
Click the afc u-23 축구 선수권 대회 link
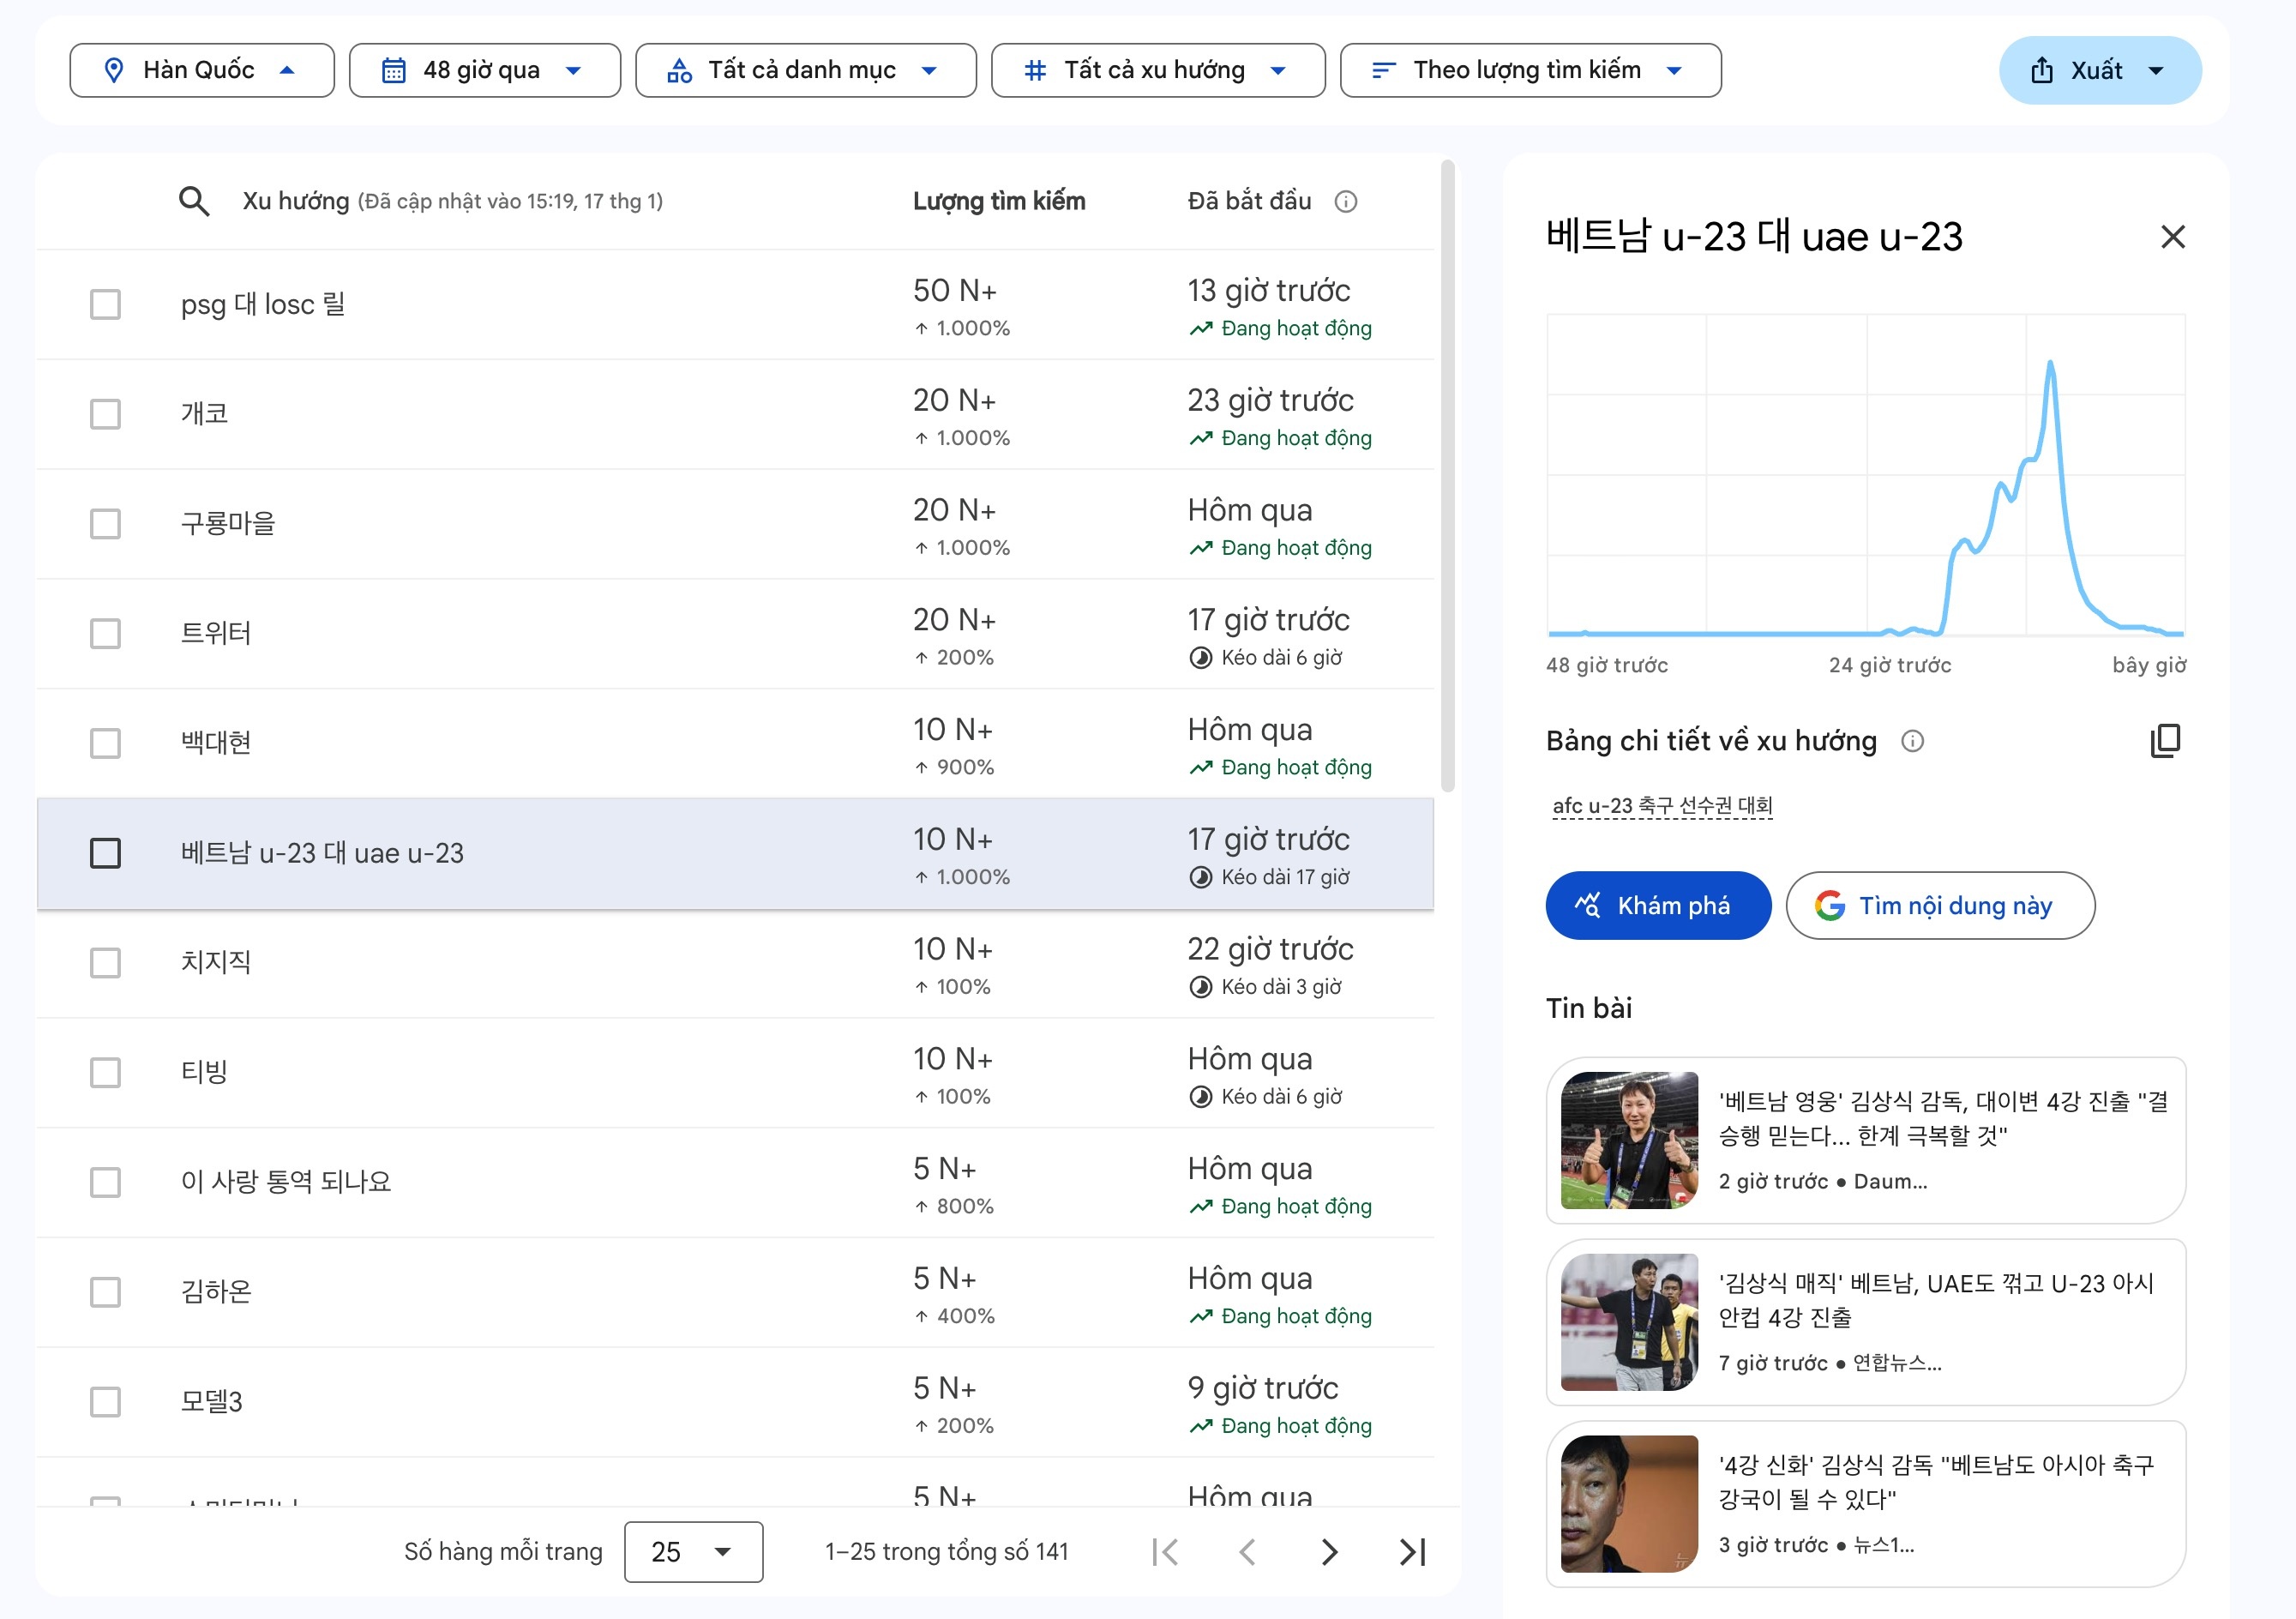point(1662,806)
